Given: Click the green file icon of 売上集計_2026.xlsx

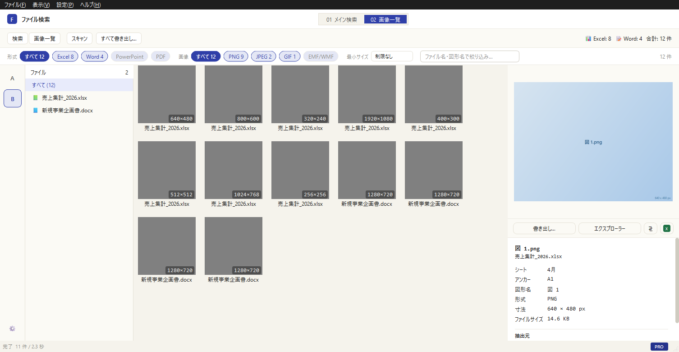Looking at the screenshot, I should pyautogui.click(x=36, y=97).
